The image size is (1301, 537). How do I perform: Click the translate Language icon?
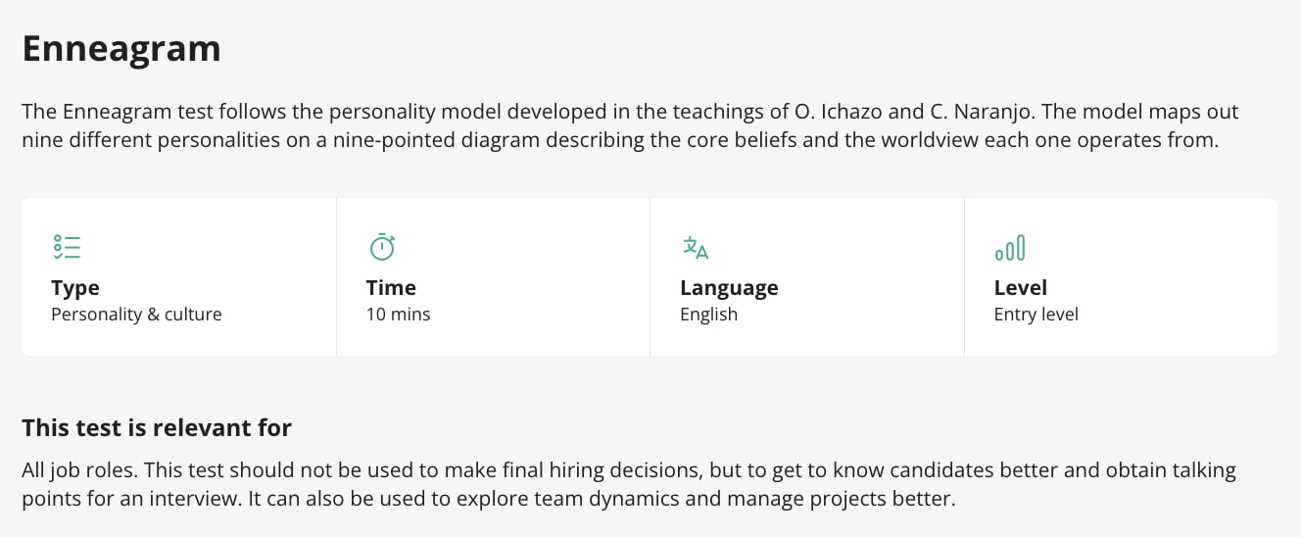point(696,247)
